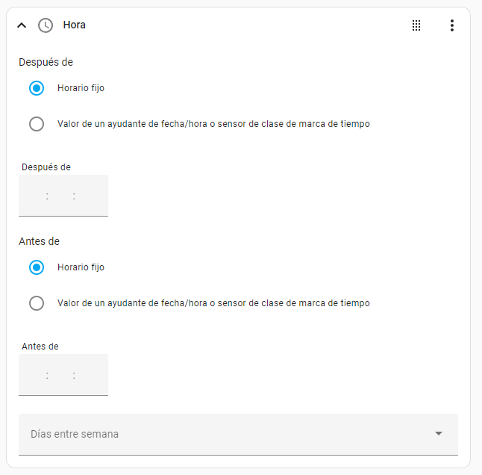Open the three-dot options menu
The image size is (482, 475).
pyautogui.click(x=451, y=25)
